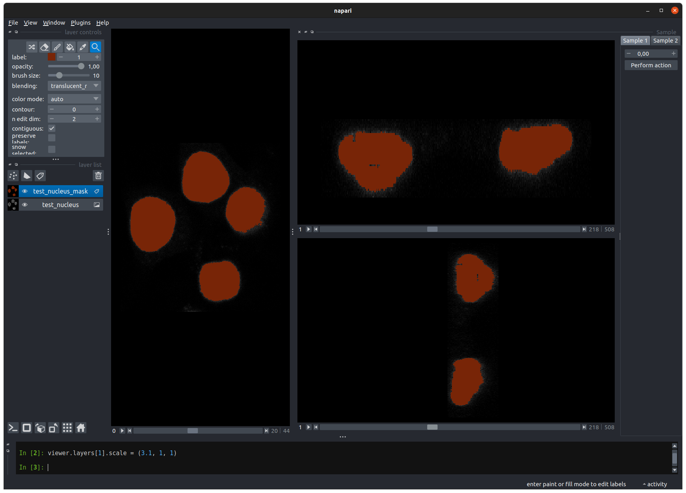Image resolution: width=686 pixels, height=493 pixels.
Task: Decrease n edit dim value
Action: [x=51, y=119]
